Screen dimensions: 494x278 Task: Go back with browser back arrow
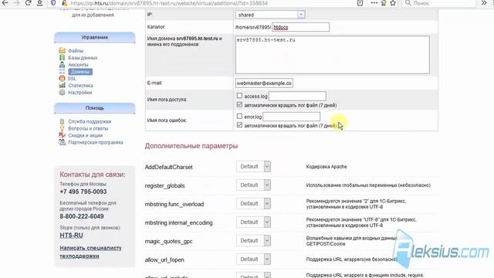[x=5, y=3]
